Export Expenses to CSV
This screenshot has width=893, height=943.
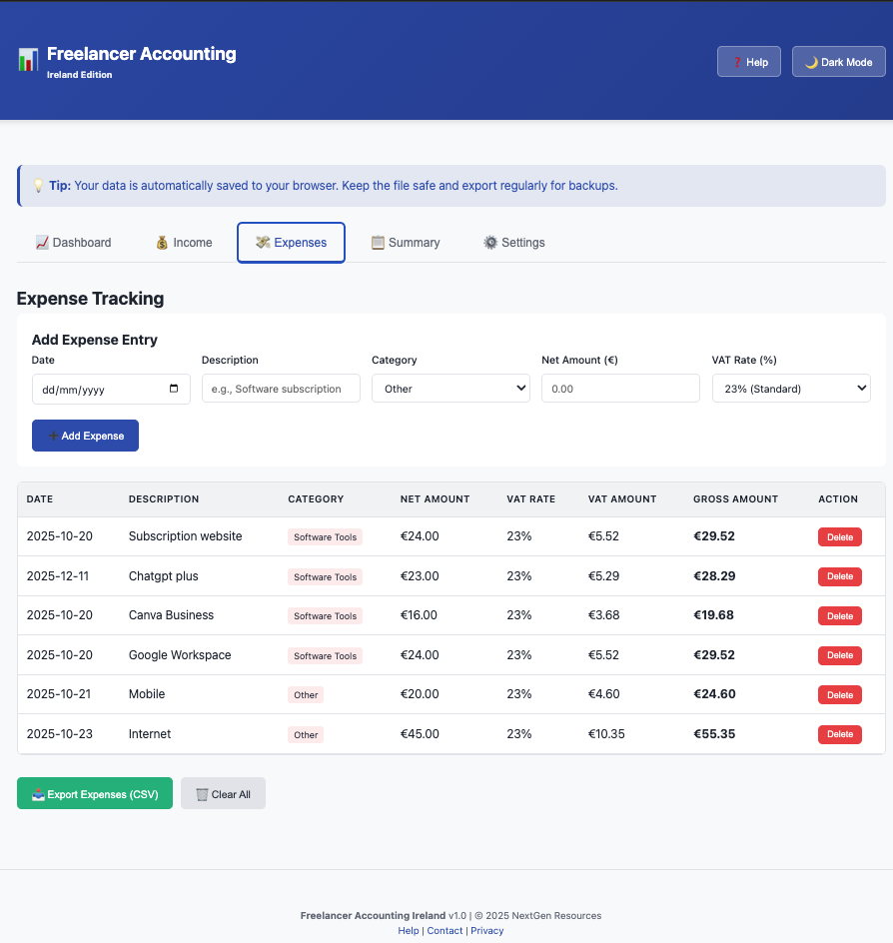coord(95,793)
